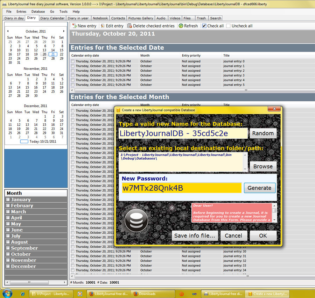The image size is (315, 298).
Task: Open the Windows Start orb
Action: coord(7,293)
